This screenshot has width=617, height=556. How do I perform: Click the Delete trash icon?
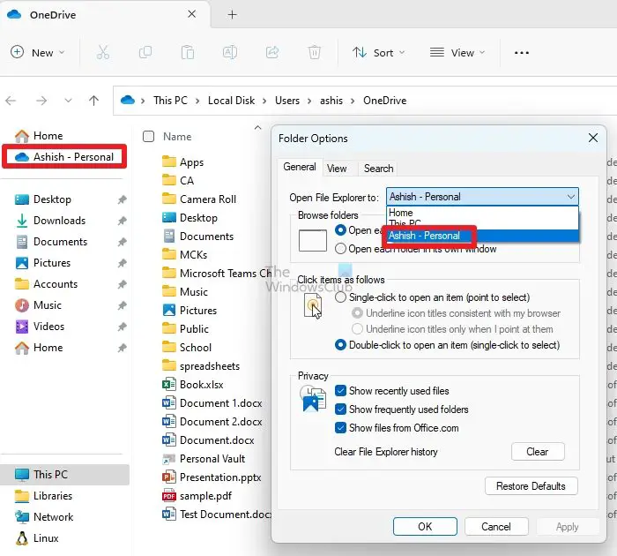[x=314, y=52]
